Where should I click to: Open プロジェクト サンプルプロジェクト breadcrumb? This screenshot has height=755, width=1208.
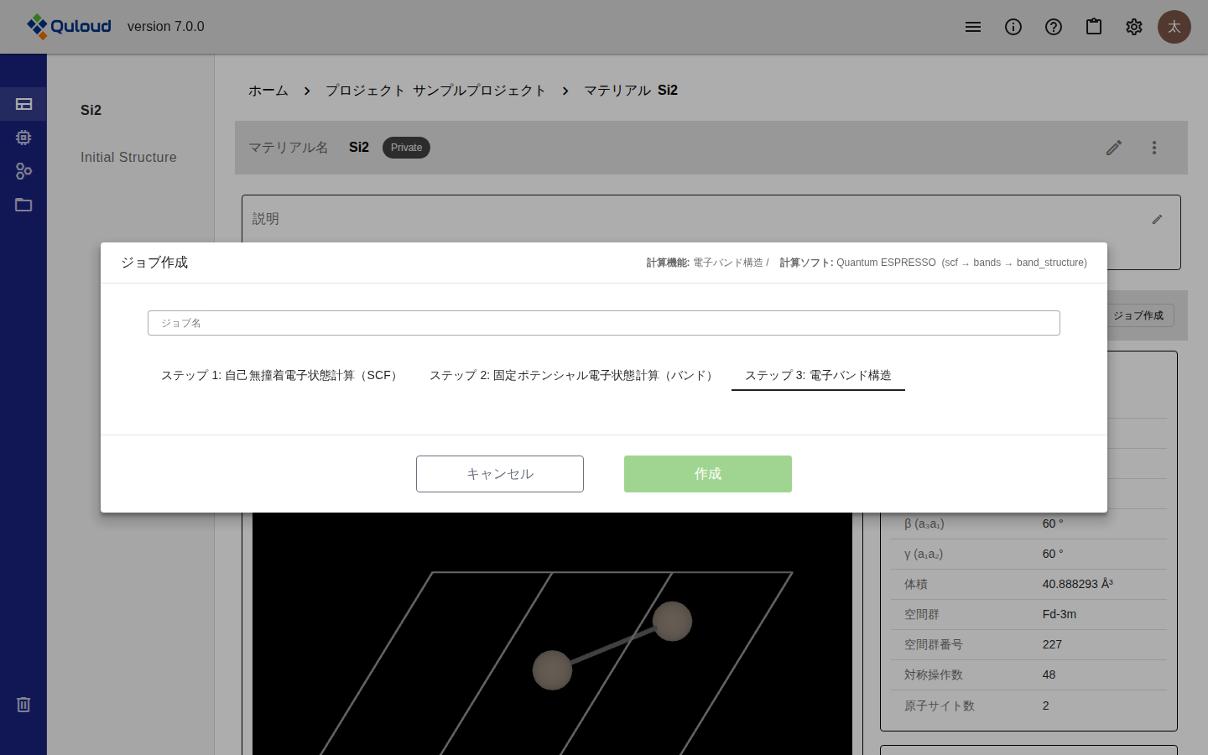[435, 91]
